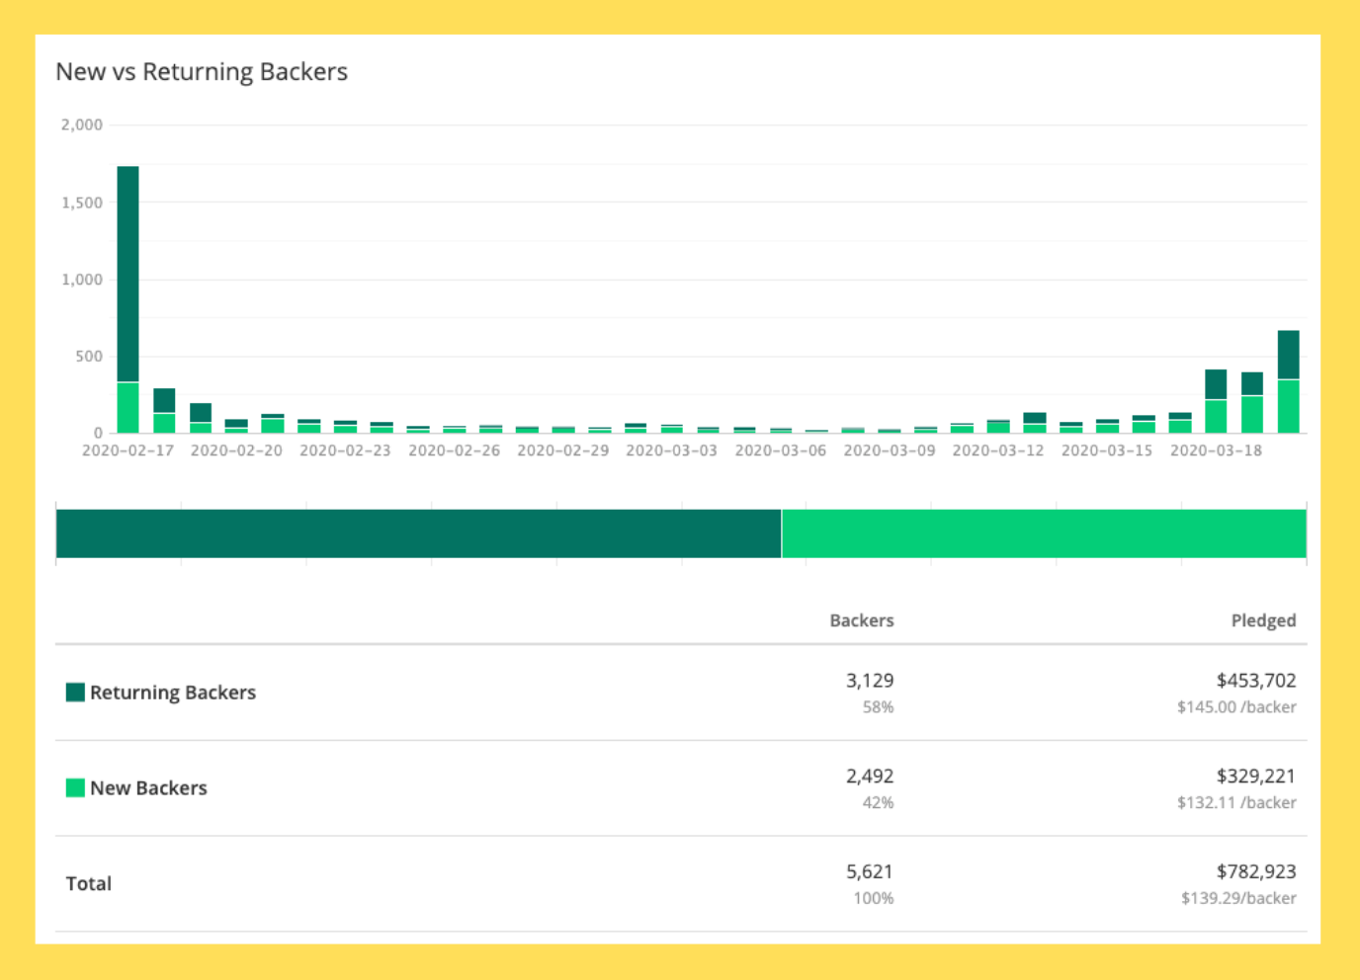Click the $132.11 /backer value
Screen dimensions: 1360x980
click(1236, 803)
